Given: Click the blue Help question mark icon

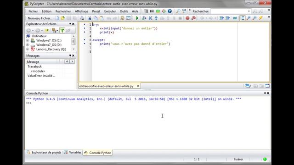Looking at the screenshot, I should 170,11.
